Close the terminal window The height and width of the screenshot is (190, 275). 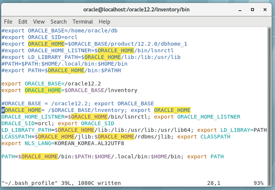(265, 9)
